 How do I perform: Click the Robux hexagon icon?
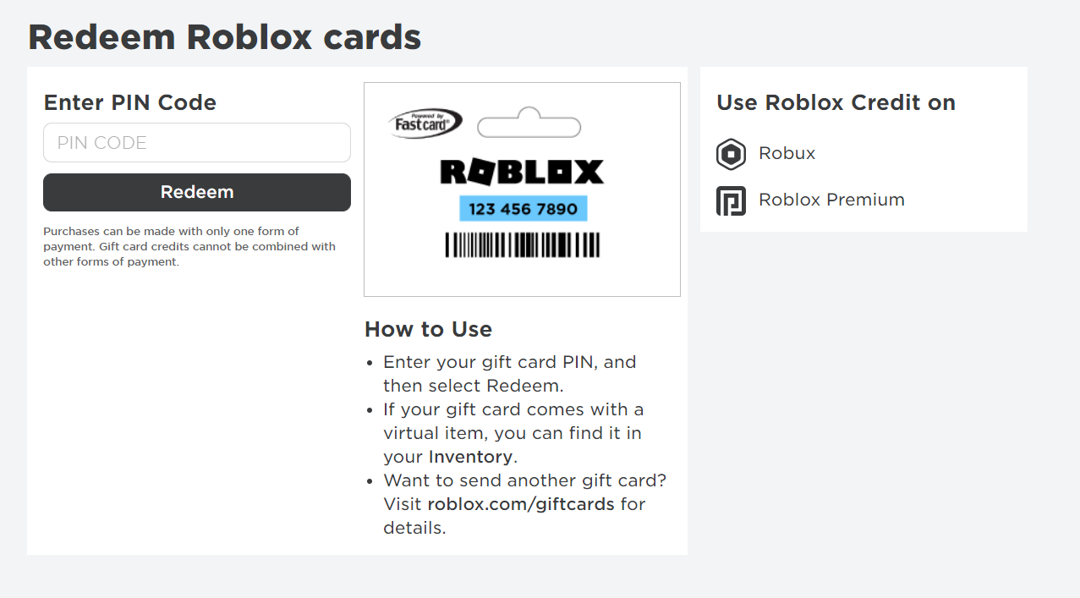click(x=731, y=154)
